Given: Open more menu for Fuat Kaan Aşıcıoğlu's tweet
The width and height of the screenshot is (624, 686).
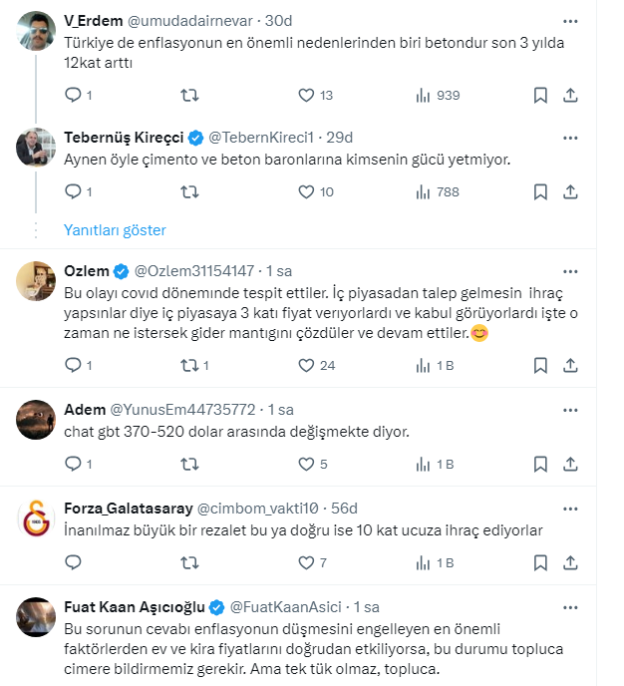Looking at the screenshot, I should point(569,606).
